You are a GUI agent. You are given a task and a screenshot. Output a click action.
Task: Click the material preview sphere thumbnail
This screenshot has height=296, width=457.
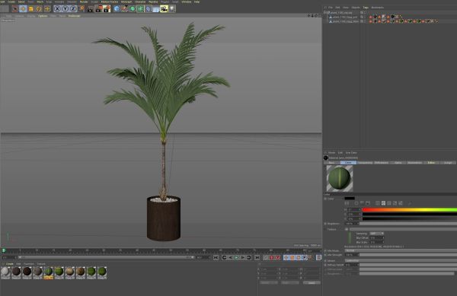340,178
